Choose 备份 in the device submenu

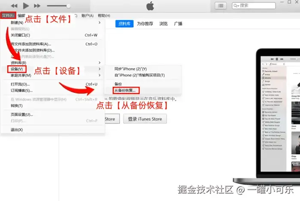[143, 84]
